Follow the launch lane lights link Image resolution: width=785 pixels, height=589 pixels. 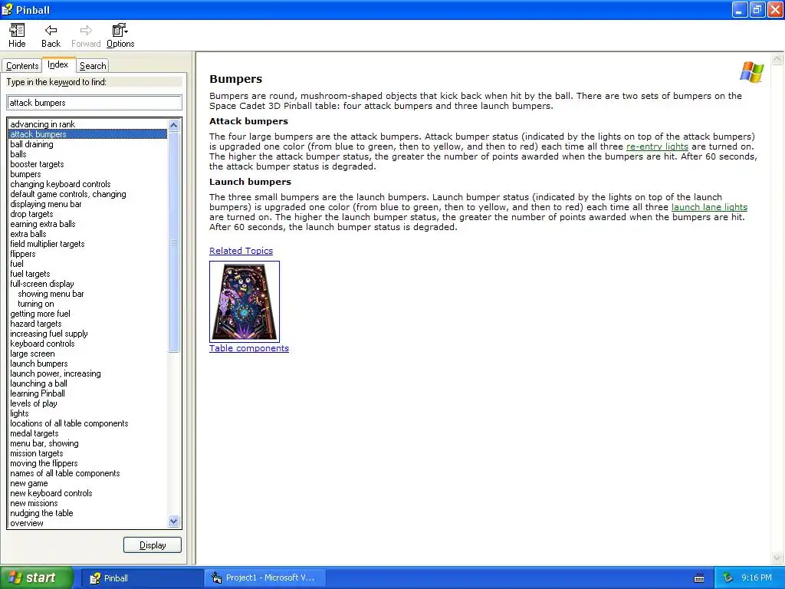709,207
